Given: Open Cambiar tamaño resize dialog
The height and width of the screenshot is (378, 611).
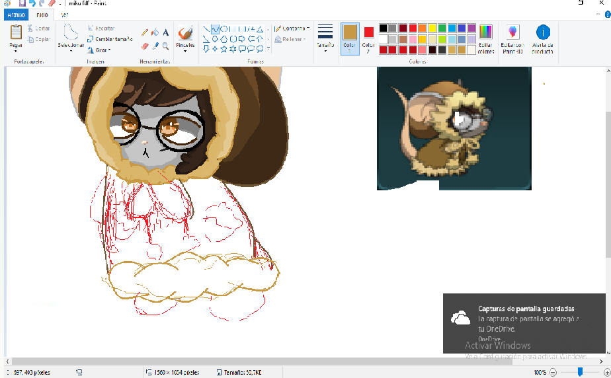Looking at the screenshot, I should 110,39.
